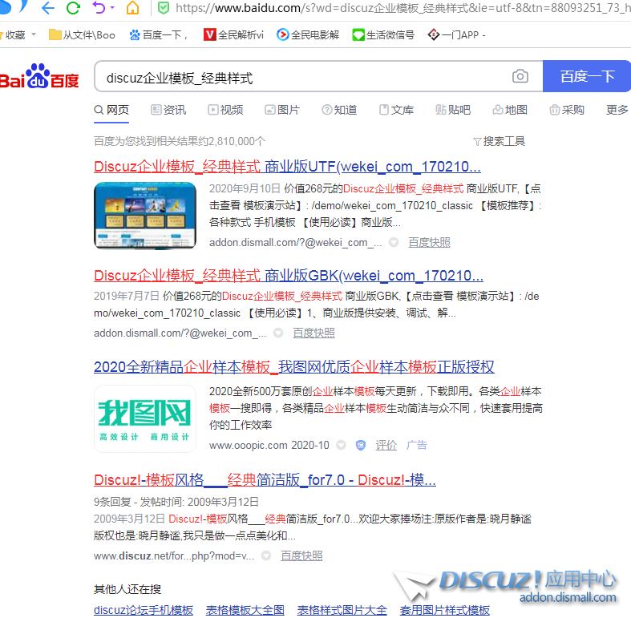631x618 pixels.
Task: Open the 评价 link on the ad
Action: click(386, 445)
